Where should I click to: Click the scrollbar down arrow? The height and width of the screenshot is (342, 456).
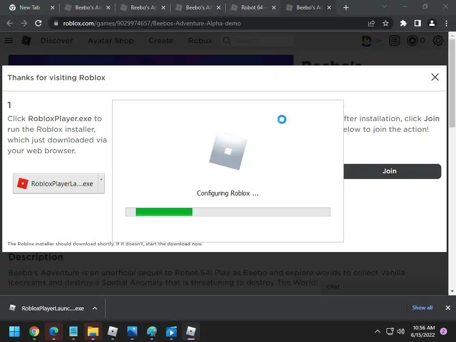click(452, 291)
